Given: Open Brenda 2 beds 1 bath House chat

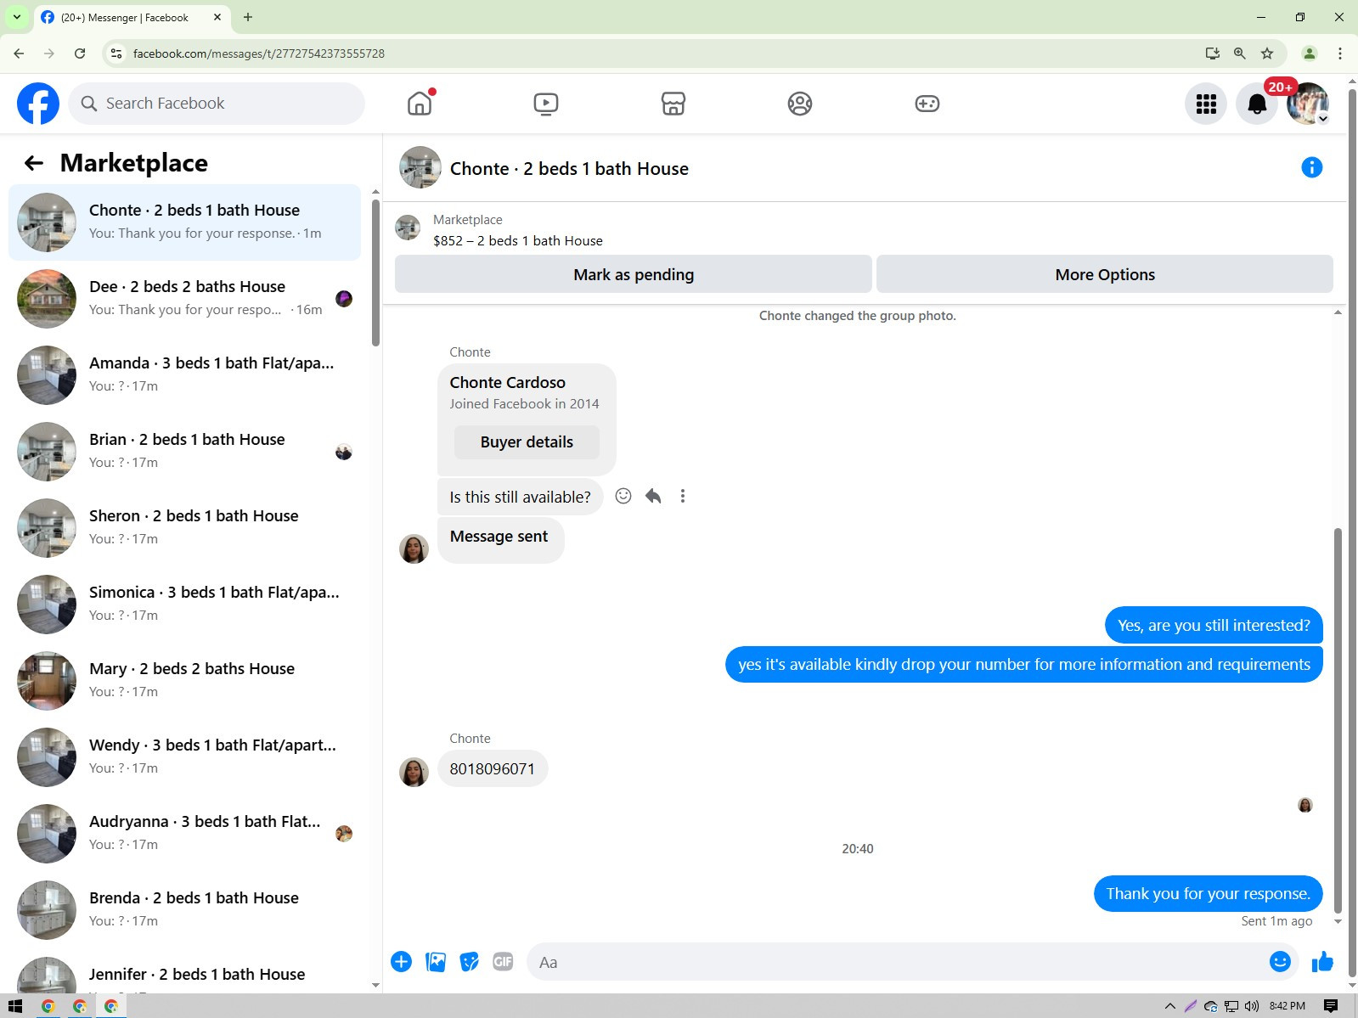Looking at the screenshot, I should pos(185,910).
